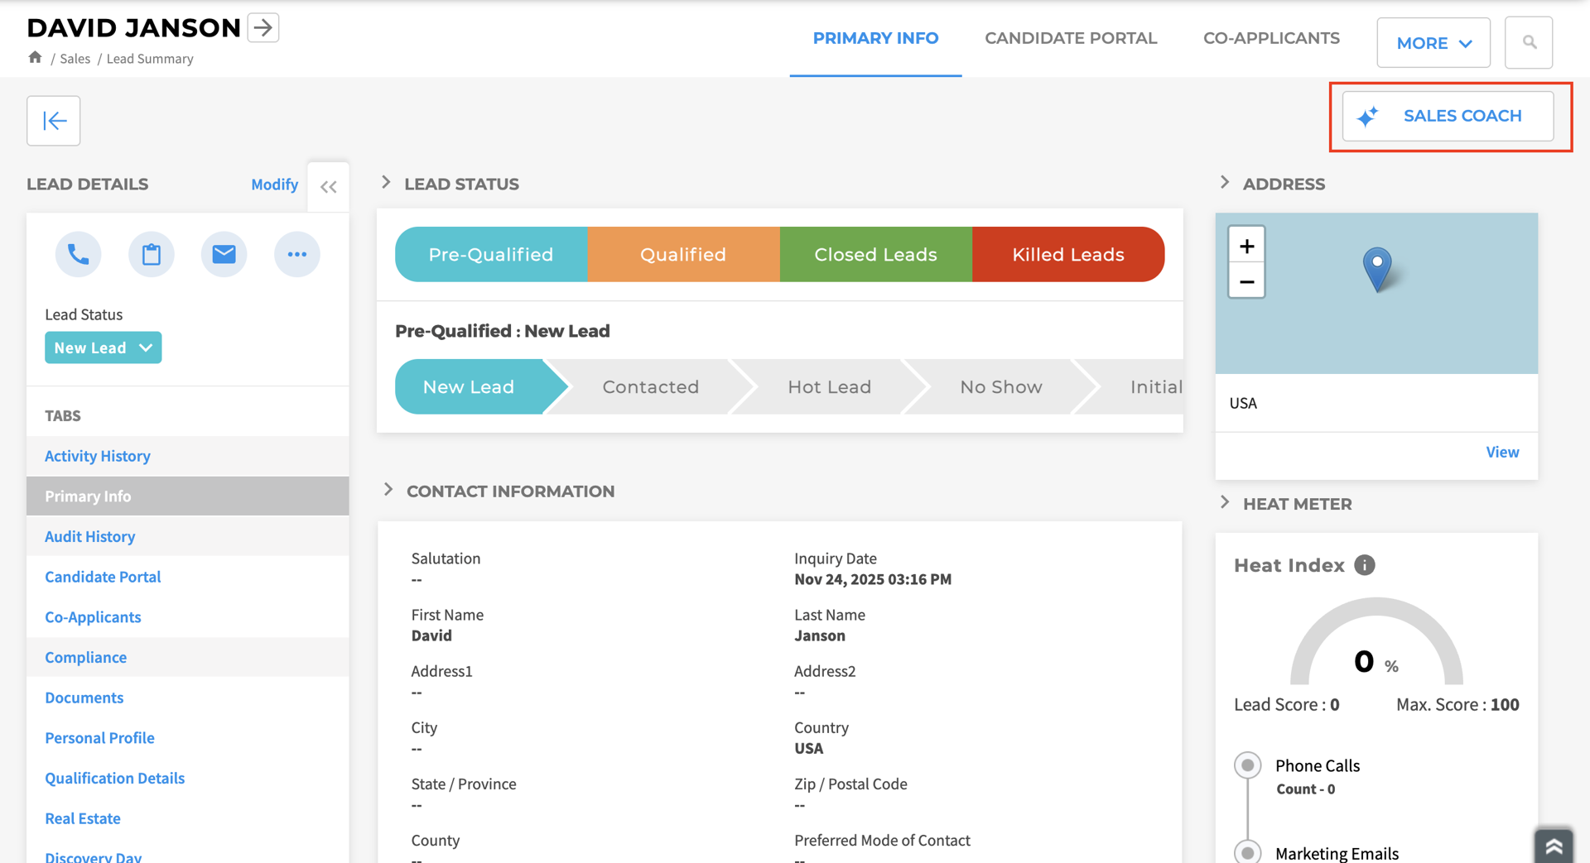This screenshot has height=863, width=1590.
Task: Click the View link under the map
Action: coord(1503,452)
